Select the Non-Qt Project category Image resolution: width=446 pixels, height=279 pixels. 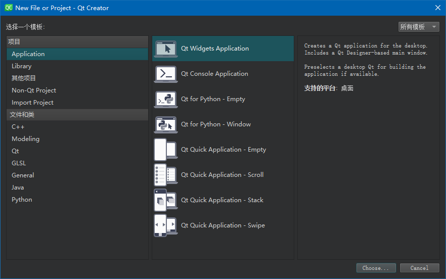tap(77, 90)
